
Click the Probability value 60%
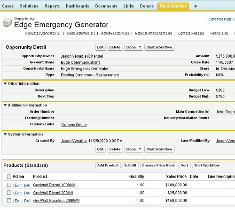tap(219, 75)
